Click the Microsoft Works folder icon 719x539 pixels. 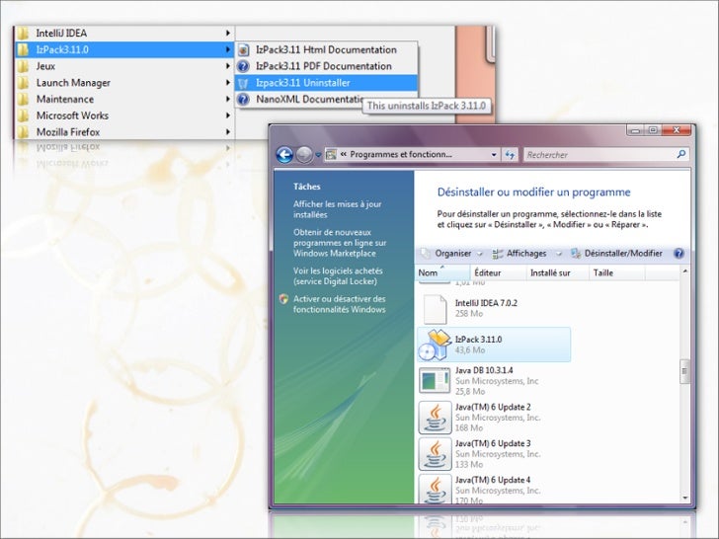point(23,115)
